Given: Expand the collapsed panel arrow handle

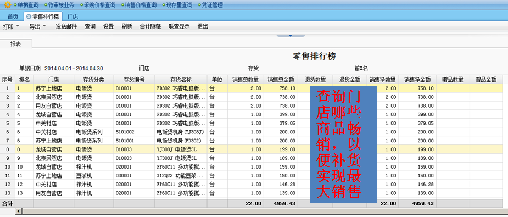Looking at the screenshot, I should (x=291, y=35).
